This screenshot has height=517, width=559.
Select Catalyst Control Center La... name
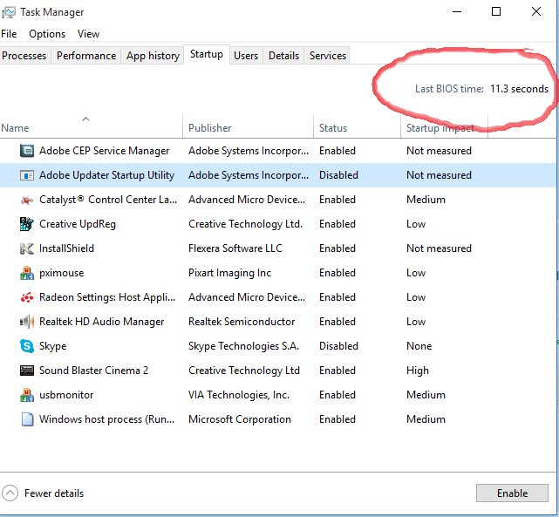[108, 200]
